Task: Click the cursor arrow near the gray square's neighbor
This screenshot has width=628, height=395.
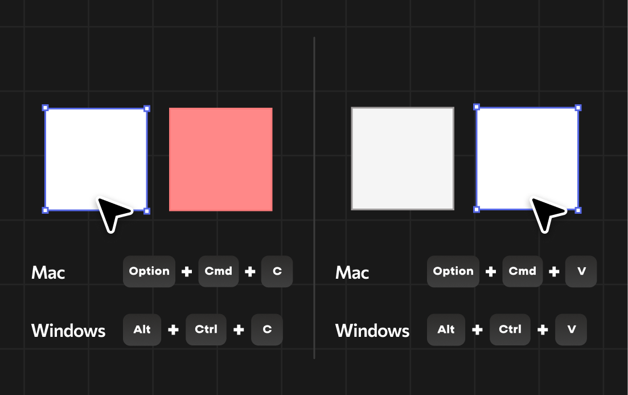Action: pyautogui.click(x=547, y=213)
